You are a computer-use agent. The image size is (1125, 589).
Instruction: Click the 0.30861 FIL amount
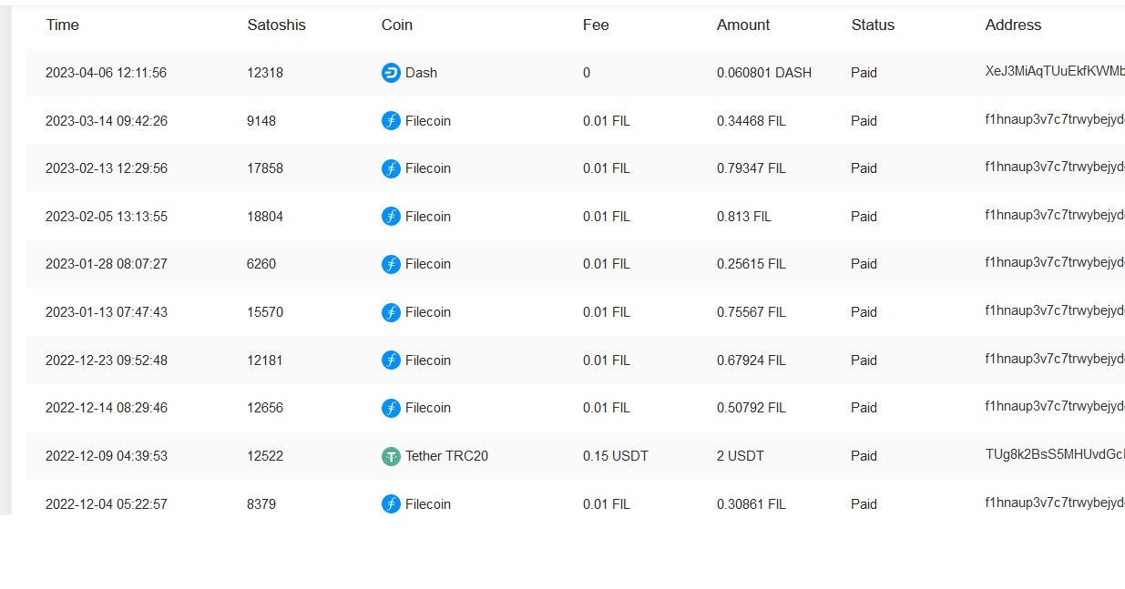[x=752, y=504]
